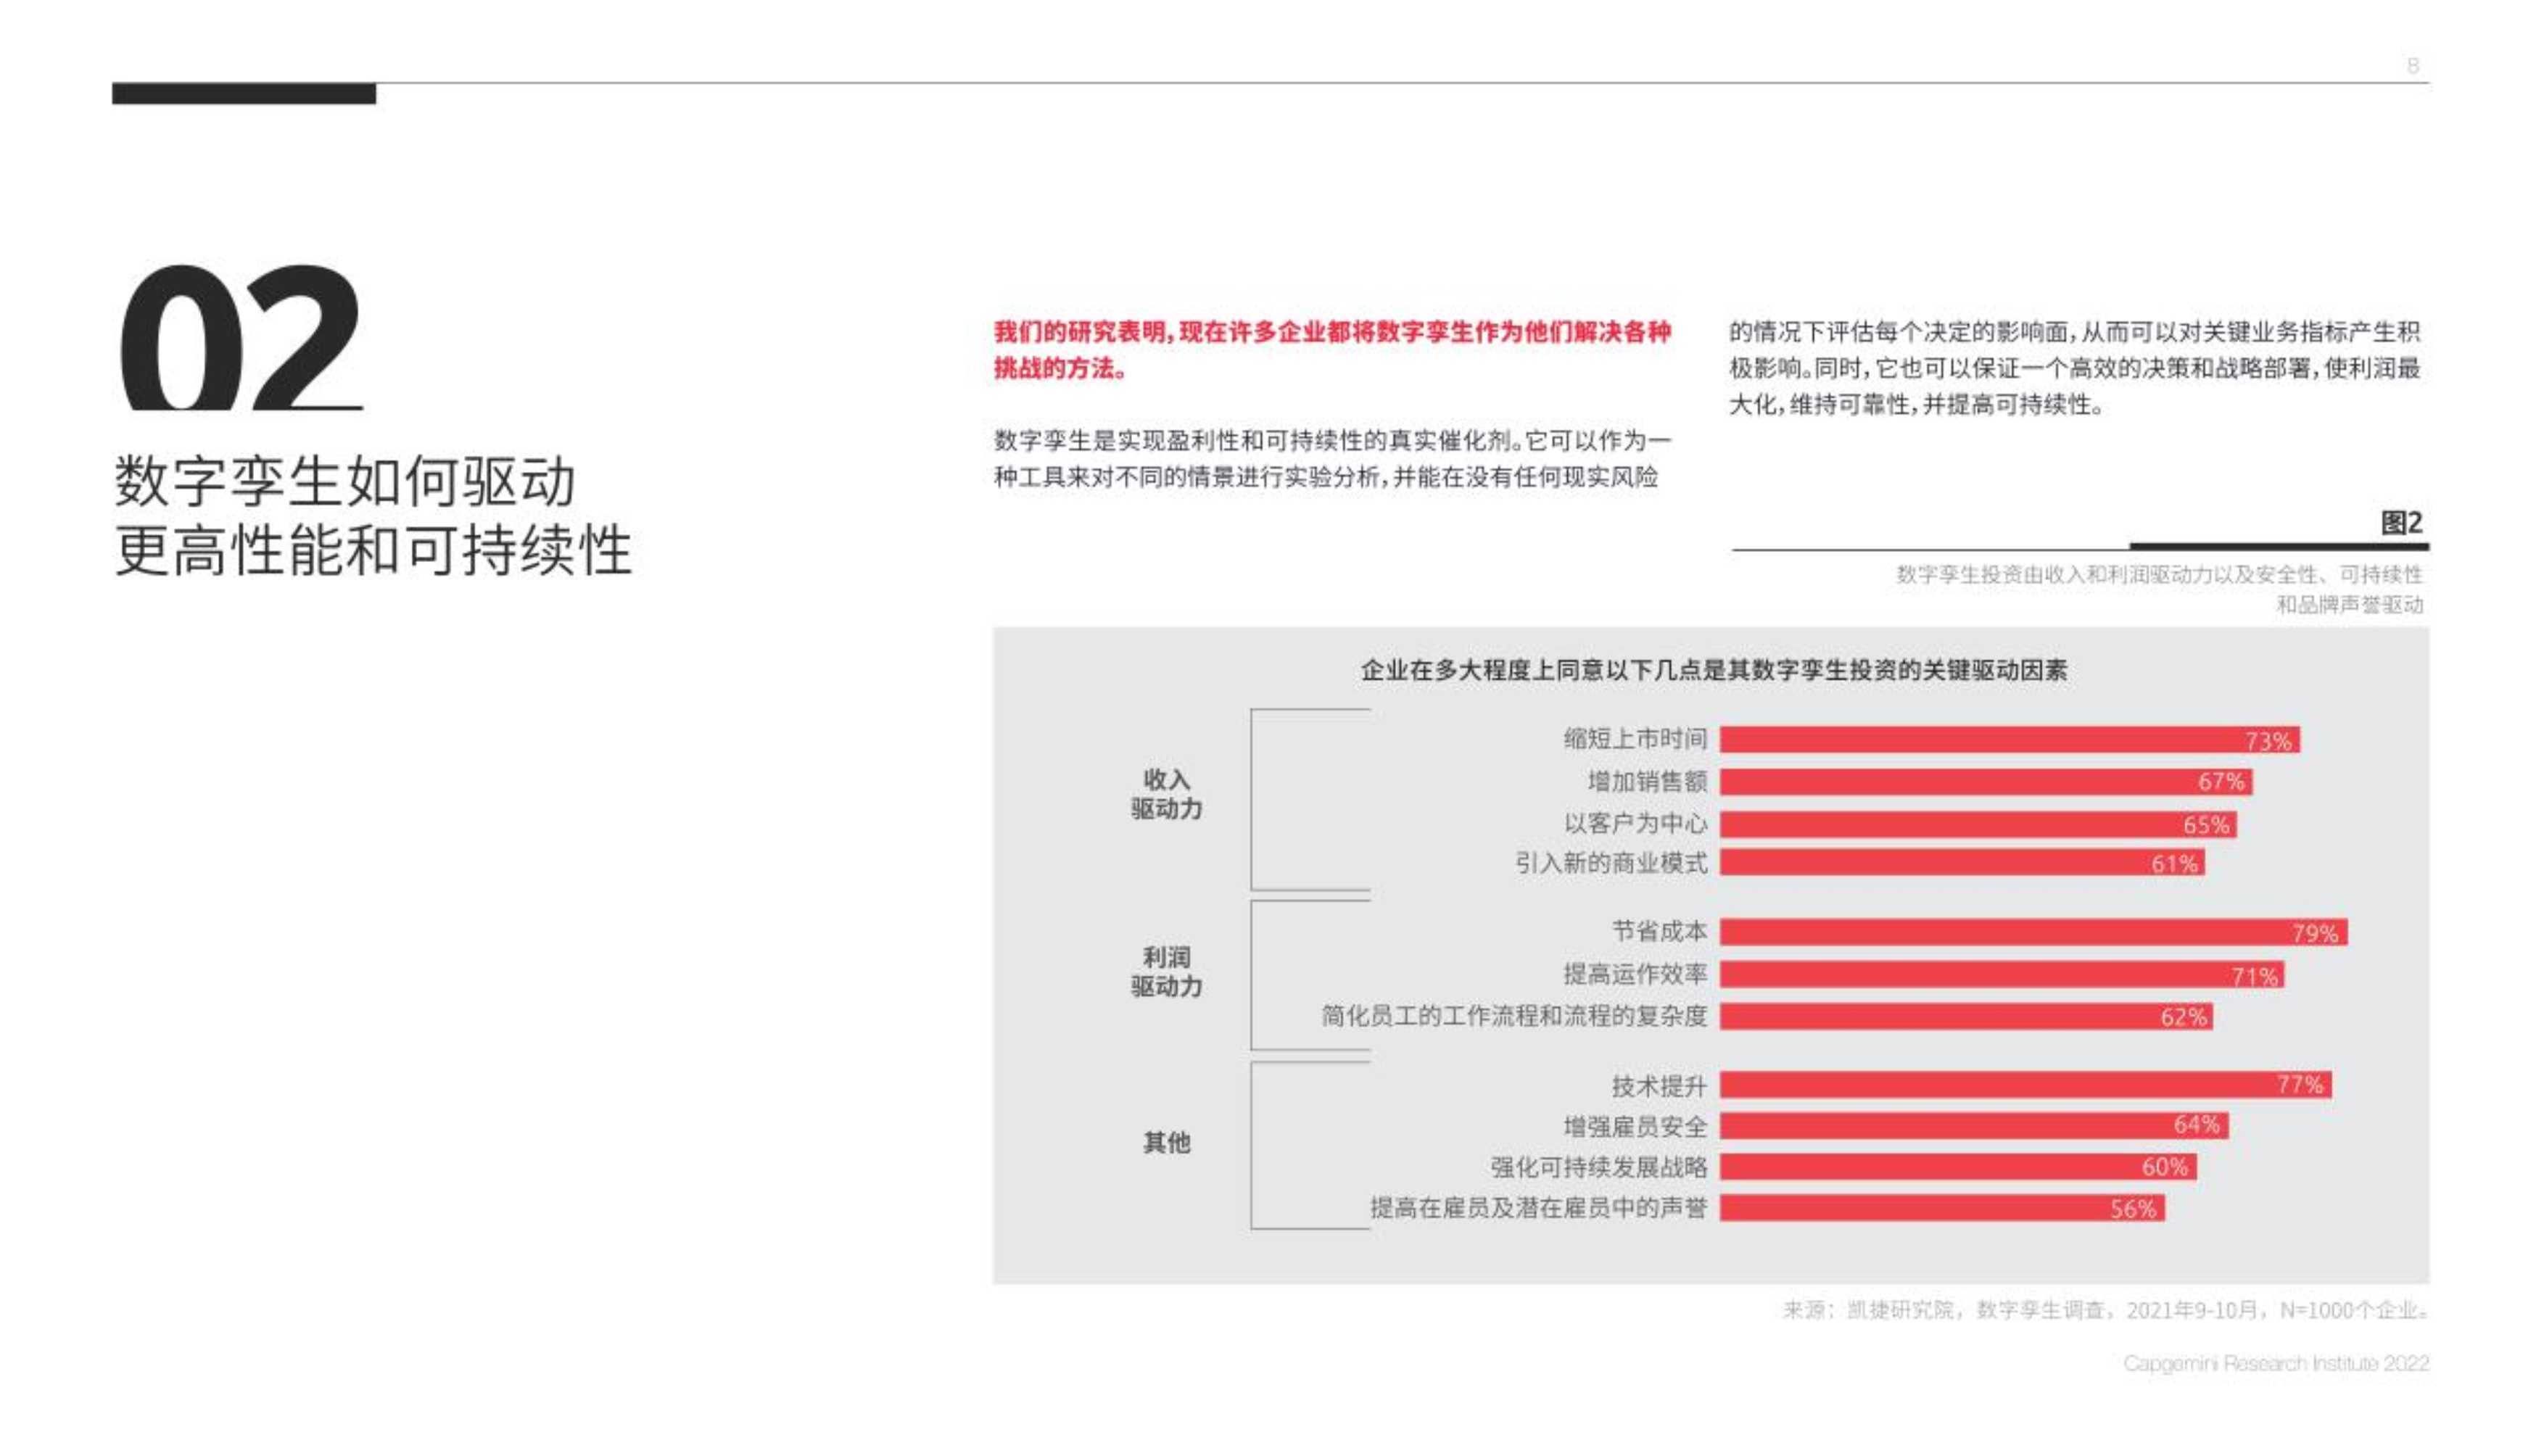Click the 62% bar value
This screenshot has width=2544, height=1432.
2184,1017
